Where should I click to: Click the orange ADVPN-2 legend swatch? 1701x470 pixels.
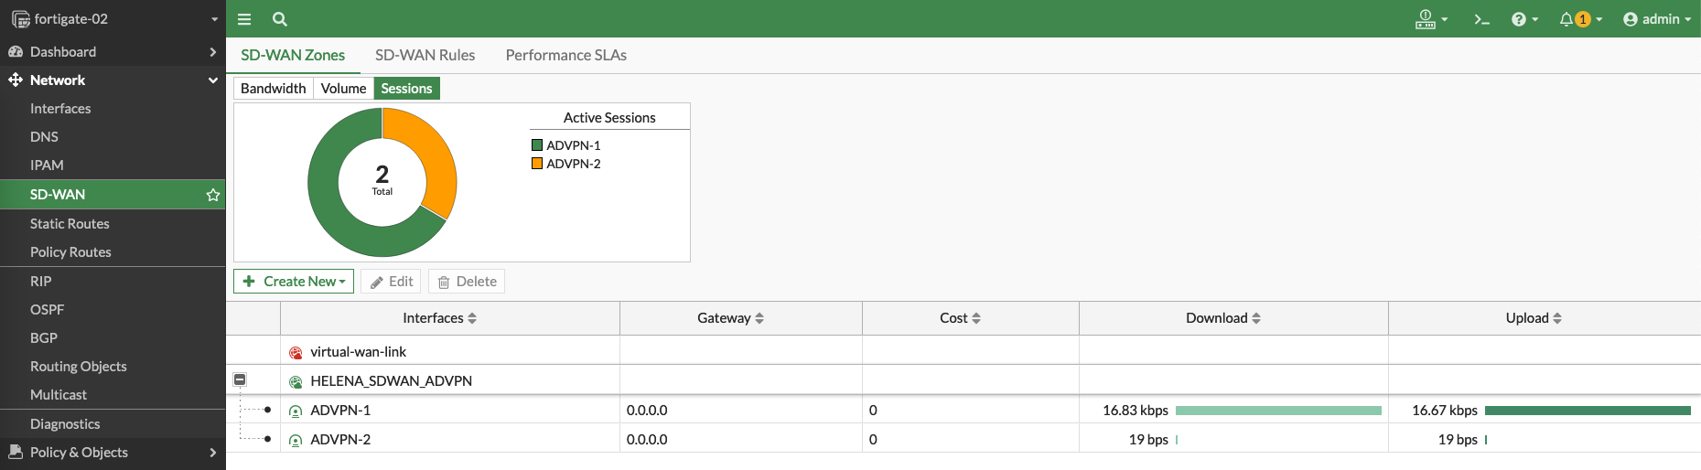point(537,164)
